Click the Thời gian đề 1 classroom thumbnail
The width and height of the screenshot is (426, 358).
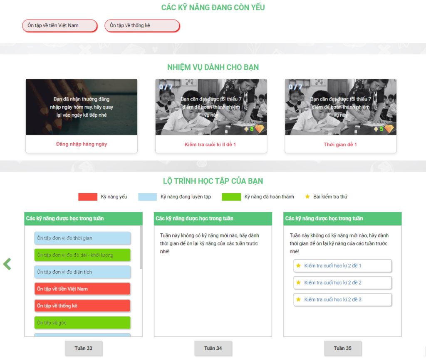point(340,107)
